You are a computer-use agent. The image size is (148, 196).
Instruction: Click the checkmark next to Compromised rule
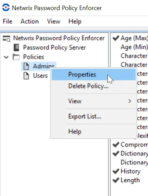(x=116, y=144)
